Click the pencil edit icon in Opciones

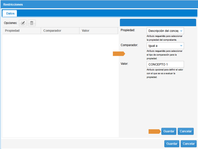click(23, 23)
